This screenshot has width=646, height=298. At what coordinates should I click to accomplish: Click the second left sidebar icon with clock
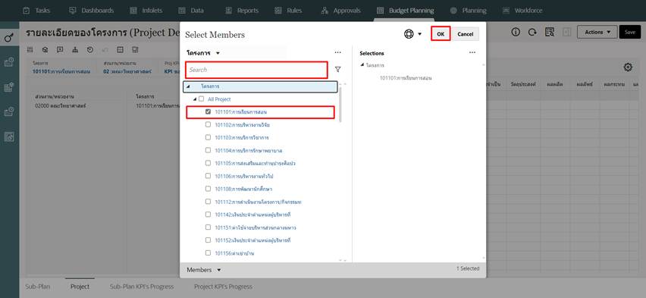pos(9,62)
